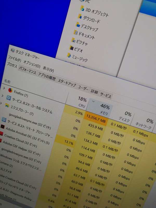The width and height of the screenshot is (156, 208).
Task: Open the オプション(O) menu
Action: click(32, 64)
